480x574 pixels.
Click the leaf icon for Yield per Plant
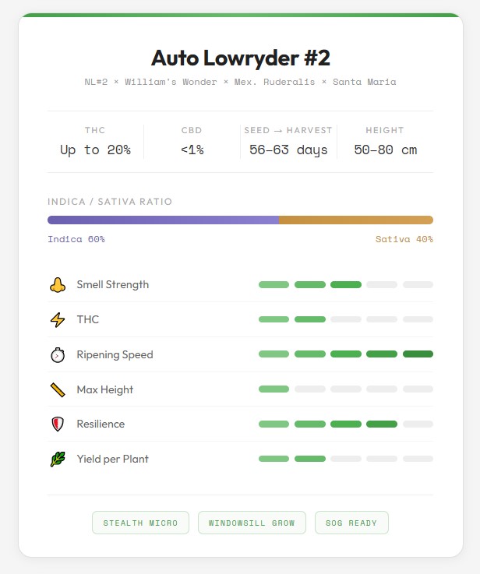click(x=58, y=460)
